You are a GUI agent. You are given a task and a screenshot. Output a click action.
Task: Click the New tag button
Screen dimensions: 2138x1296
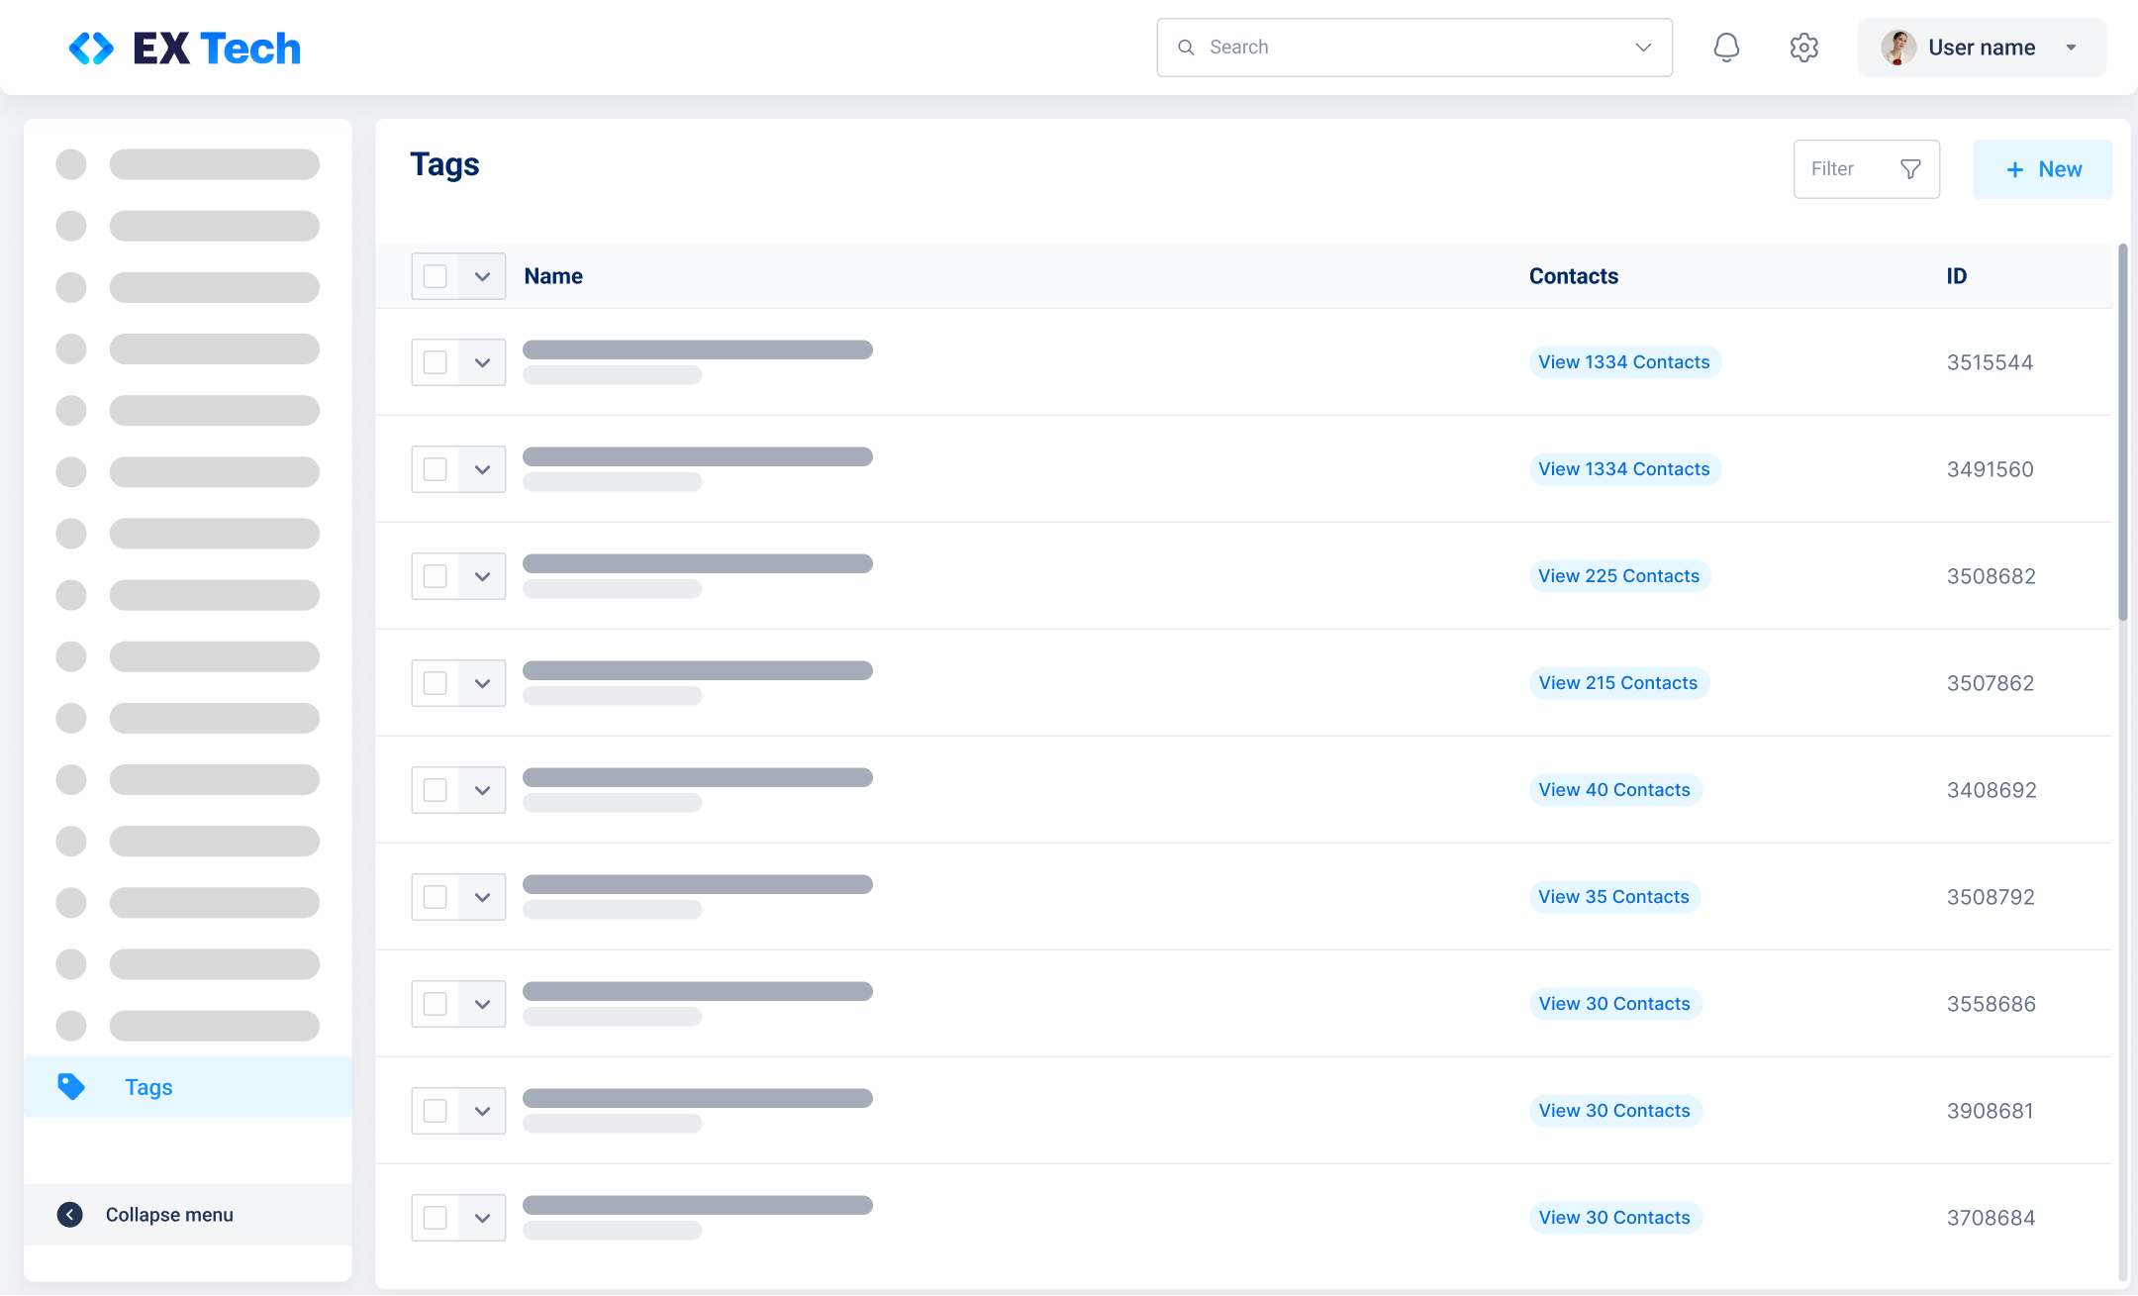tap(2043, 169)
